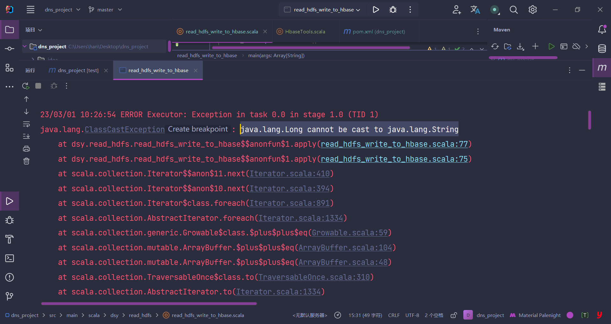Run Maven build with green play
The width and height of the screenshot is (611, 324).
tap(551, 46)
